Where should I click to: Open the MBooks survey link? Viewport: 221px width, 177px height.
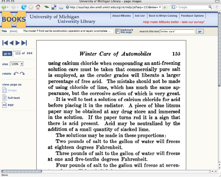point(173,22)
